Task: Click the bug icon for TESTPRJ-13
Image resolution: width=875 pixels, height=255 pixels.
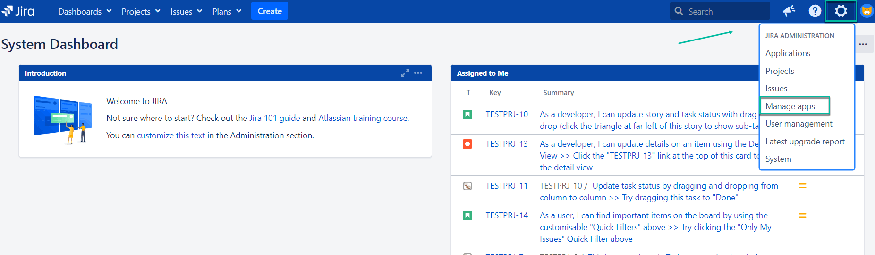Action: point(467,144)
